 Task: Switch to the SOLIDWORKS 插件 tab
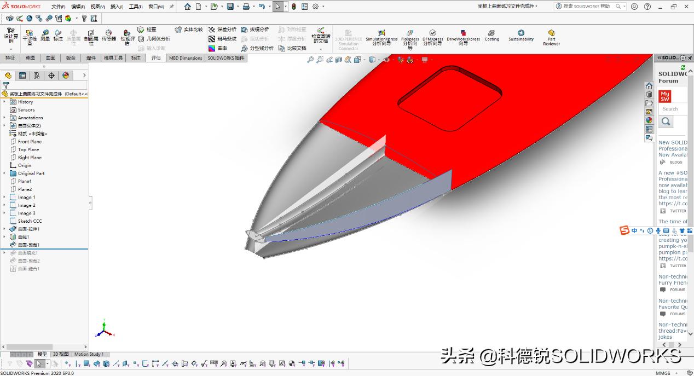(x=226, y=58)
